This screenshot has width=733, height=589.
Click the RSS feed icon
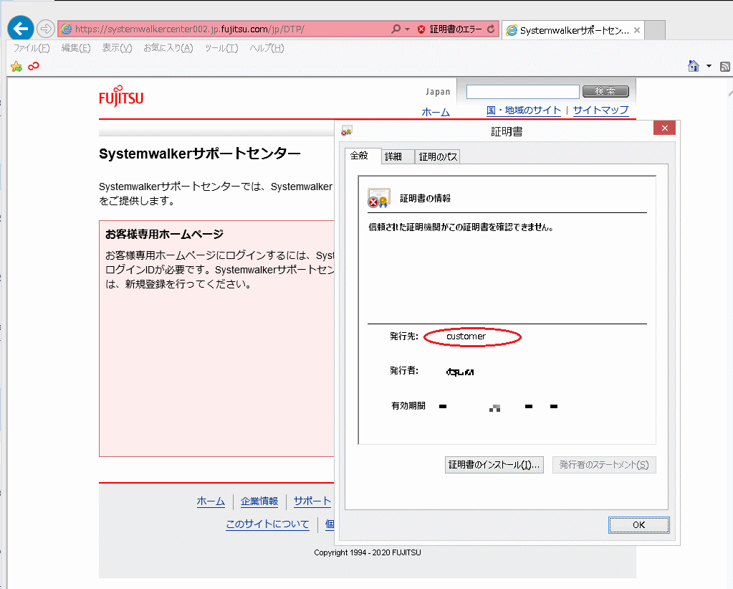pos(724,67)
